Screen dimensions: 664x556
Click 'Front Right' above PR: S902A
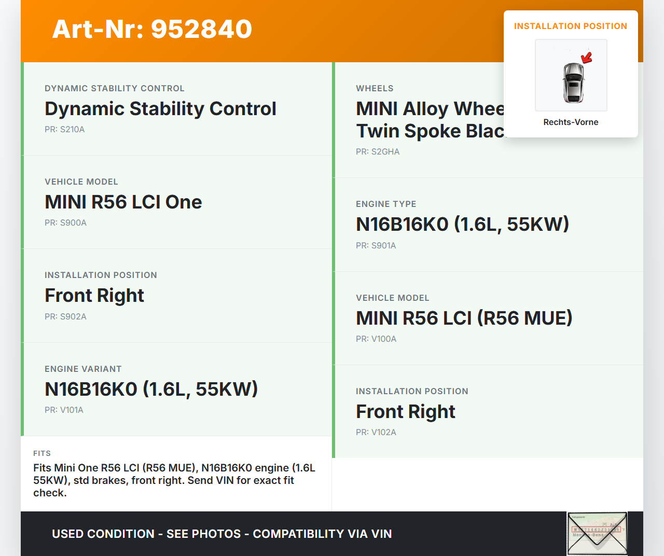[x=94, y=296]
